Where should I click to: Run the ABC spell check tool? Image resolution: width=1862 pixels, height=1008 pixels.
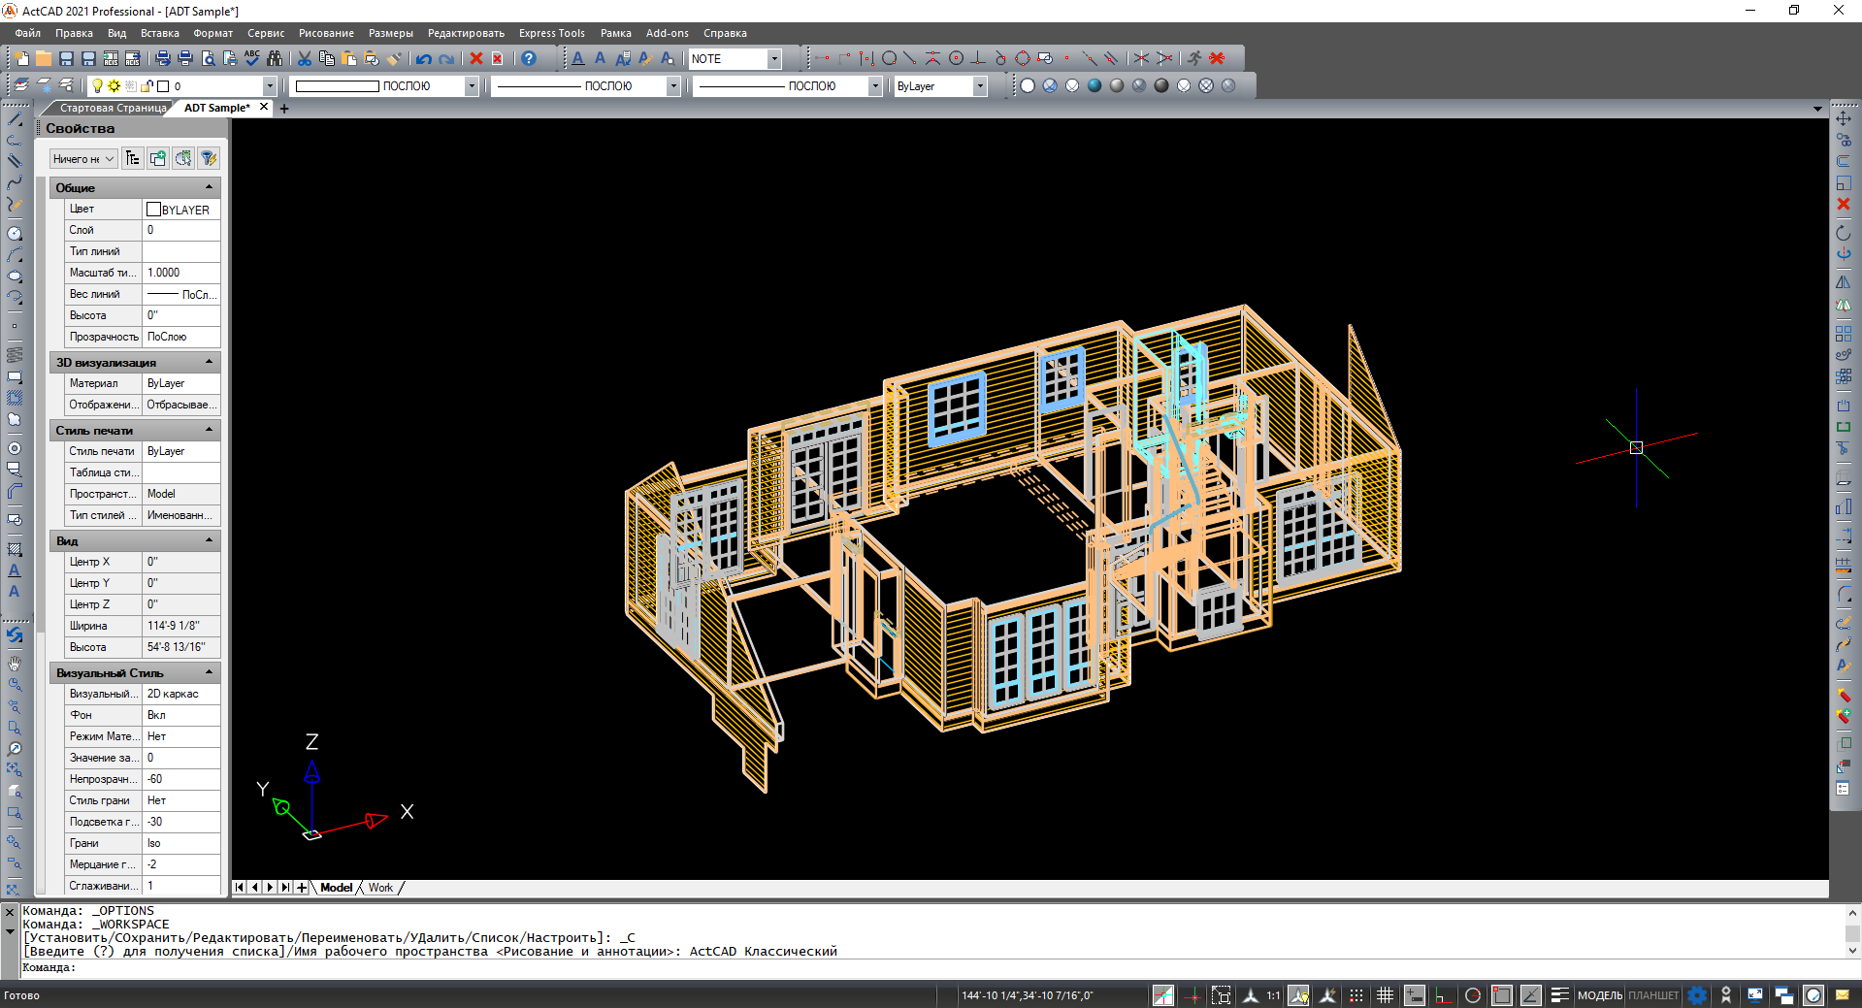252,59
